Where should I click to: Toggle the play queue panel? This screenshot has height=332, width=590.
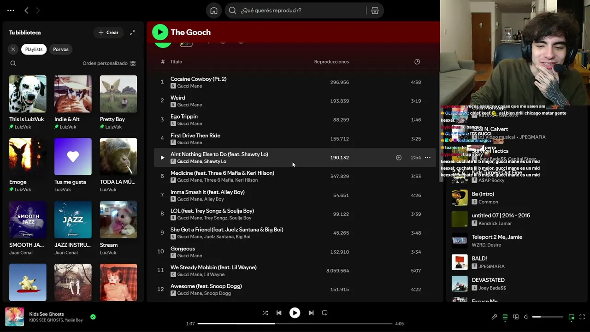(505, 317)
